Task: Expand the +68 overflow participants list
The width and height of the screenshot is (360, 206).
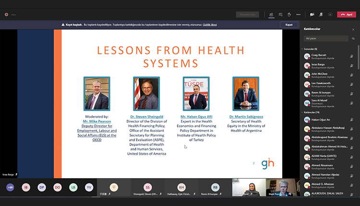Action: pyautogui.click(x=10, y=188)
